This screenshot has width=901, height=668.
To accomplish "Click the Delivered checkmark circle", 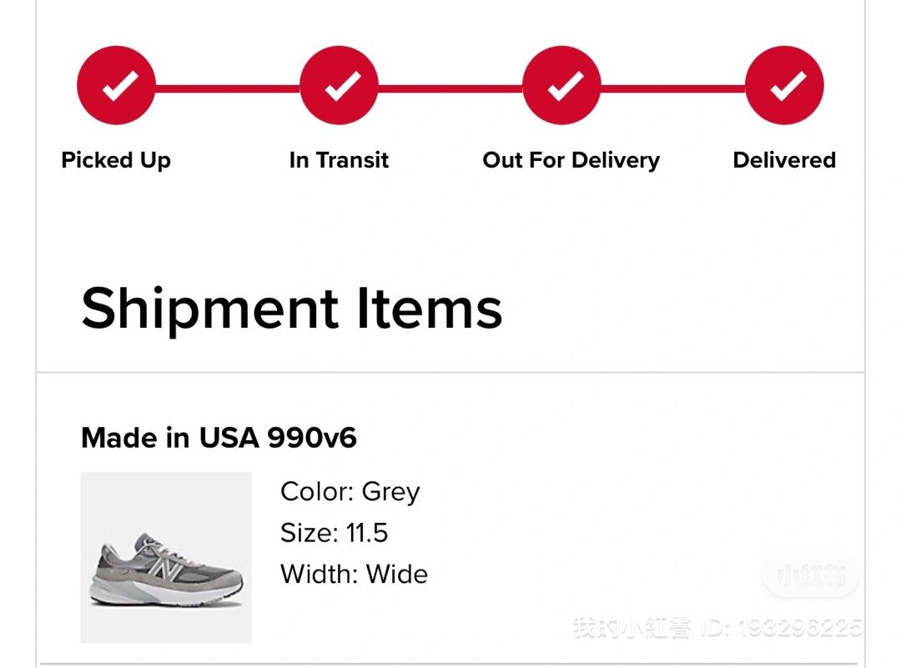I will [x=784, y=85].
